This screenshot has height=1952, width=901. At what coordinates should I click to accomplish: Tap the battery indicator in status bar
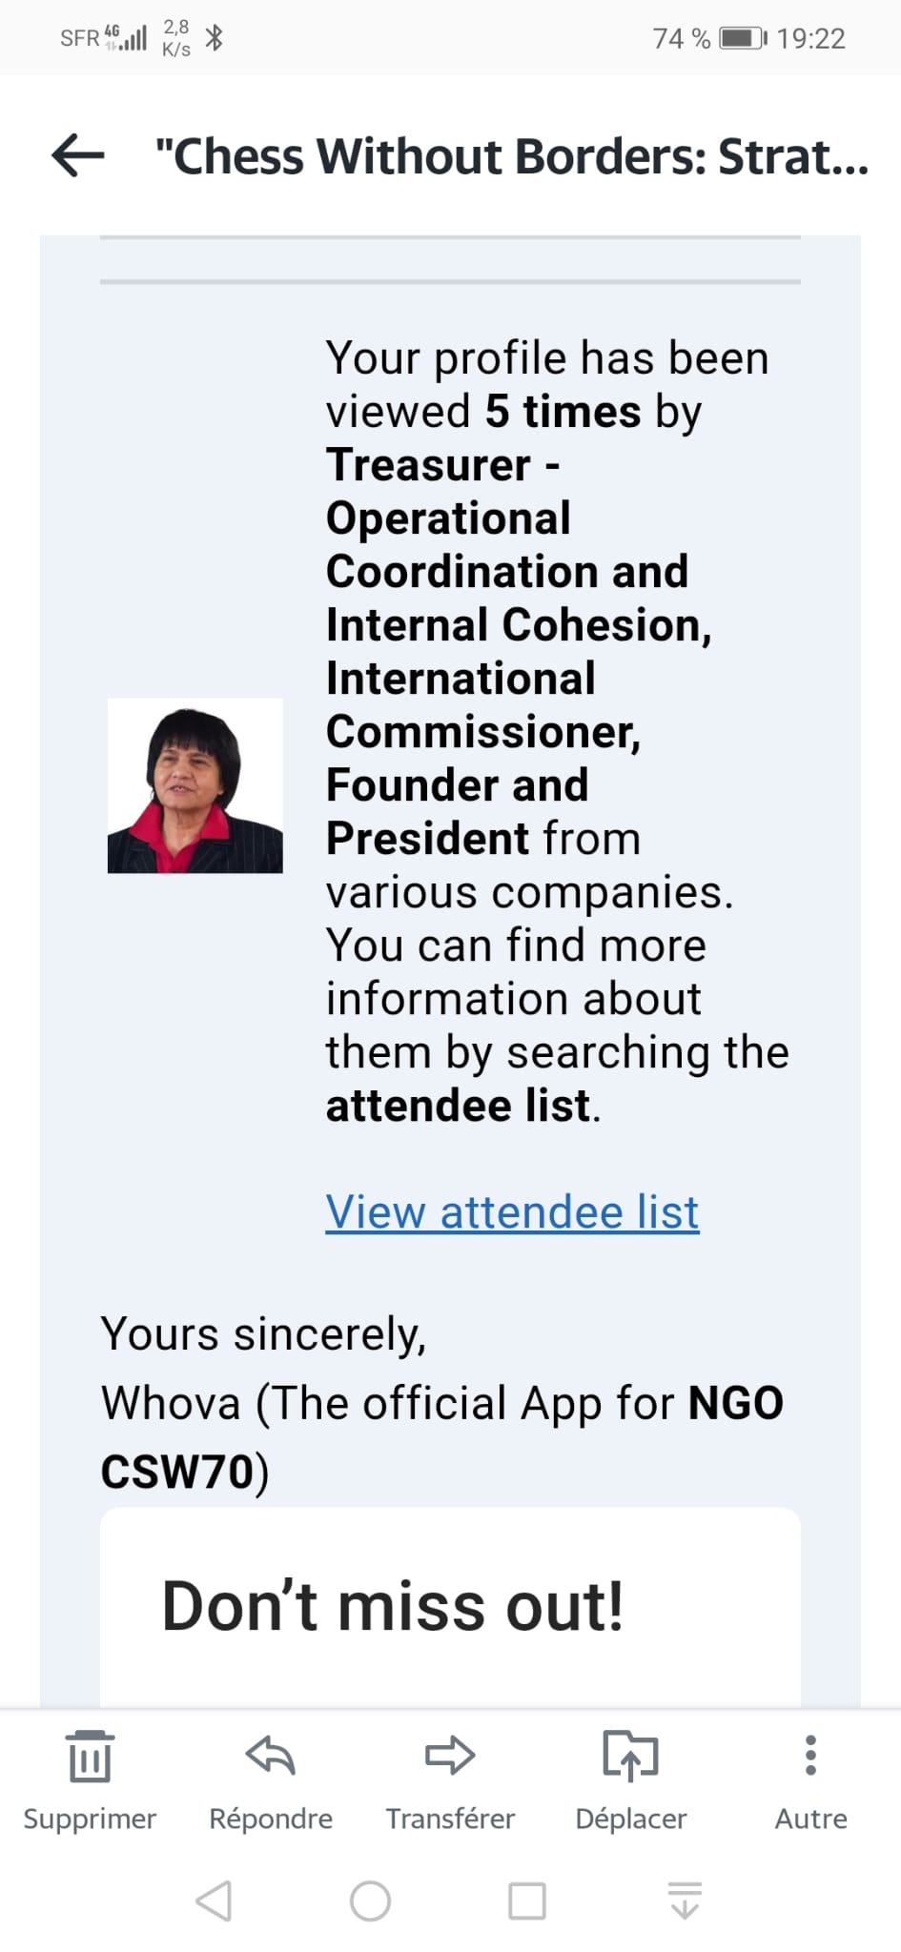coord(743,38)
